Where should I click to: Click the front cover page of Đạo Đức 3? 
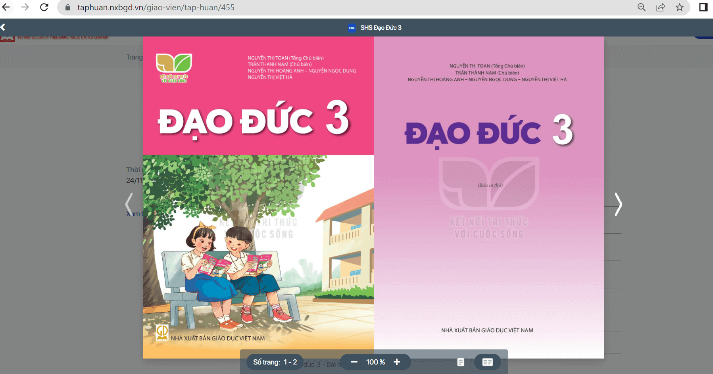(x=258, y=198)
